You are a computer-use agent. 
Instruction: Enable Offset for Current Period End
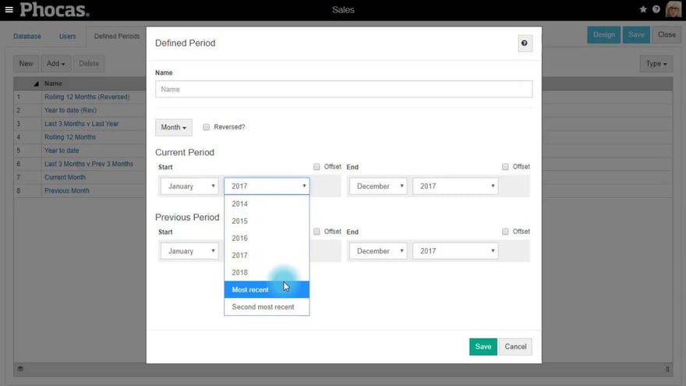click(505, 167)
